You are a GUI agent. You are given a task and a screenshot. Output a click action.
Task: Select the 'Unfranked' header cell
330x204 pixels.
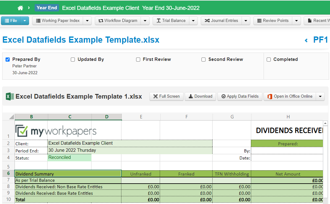141,174
